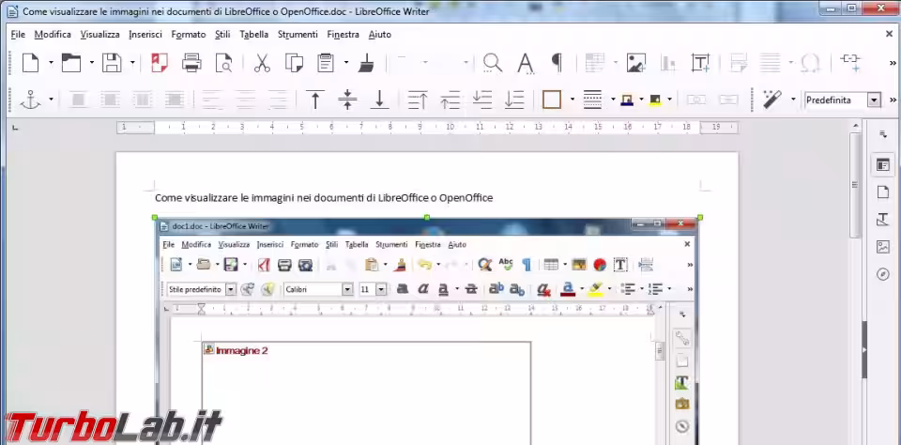
Task: Open the Formato menu
Action: click(x=189, y=35)
